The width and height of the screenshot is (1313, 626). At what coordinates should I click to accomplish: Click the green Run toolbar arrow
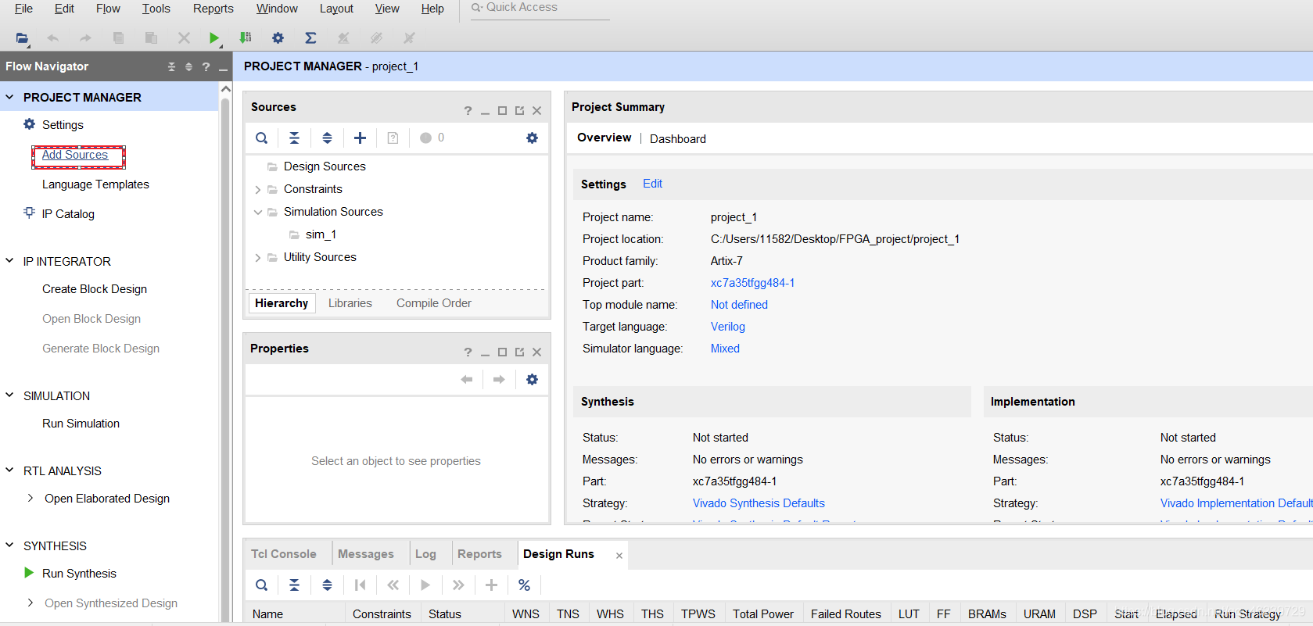[x=214, y=38]
